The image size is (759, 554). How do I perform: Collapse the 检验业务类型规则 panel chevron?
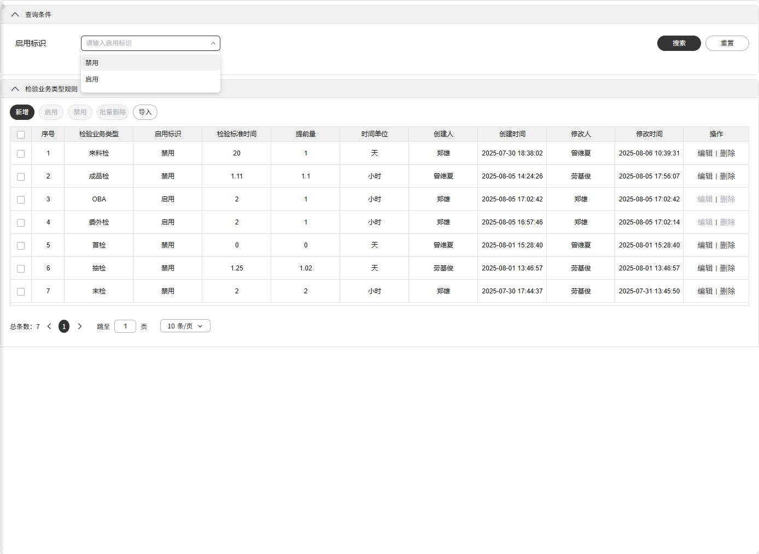(x=15, y=89)
